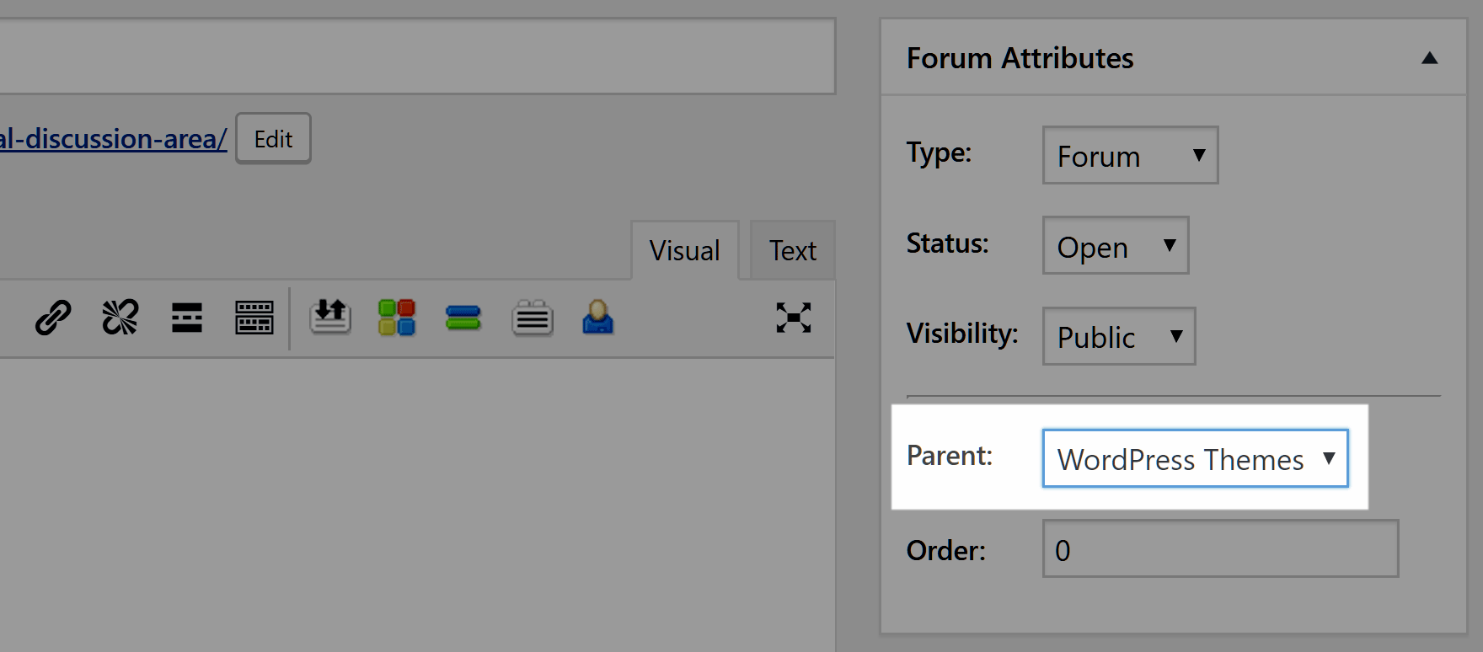Open the Type dropdown showing Forum

(1130, 156)
